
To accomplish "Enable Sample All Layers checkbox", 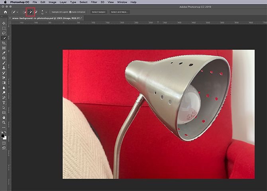I will pyautogui.click(x=50, y=12).
